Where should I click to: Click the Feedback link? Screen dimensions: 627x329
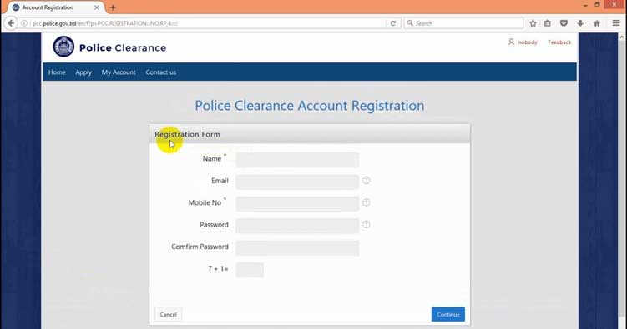pyautogui.click(x=559, y=42)
